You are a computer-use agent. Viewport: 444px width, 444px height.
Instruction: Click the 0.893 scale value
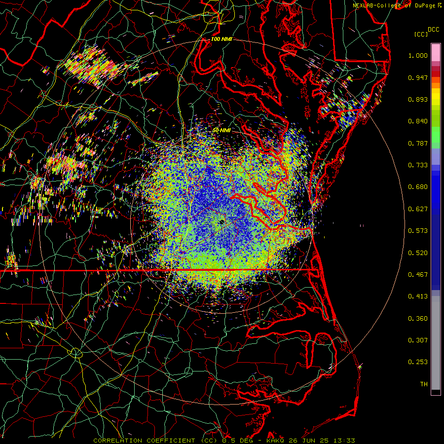pyautogui.click(x=418, y=99)
